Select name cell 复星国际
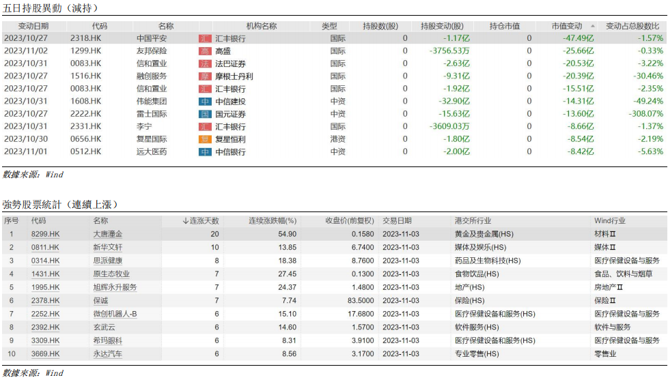This screenshot has height=380, width=668. [x=152, y=139]
